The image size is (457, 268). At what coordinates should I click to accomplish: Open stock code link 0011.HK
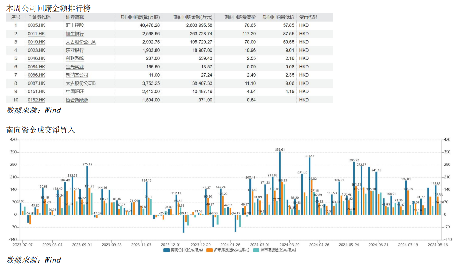click(36, 34)
